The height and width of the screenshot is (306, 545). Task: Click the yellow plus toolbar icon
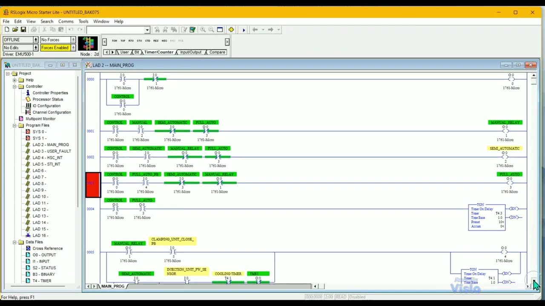pyautogui.click(x=231, y=30)
